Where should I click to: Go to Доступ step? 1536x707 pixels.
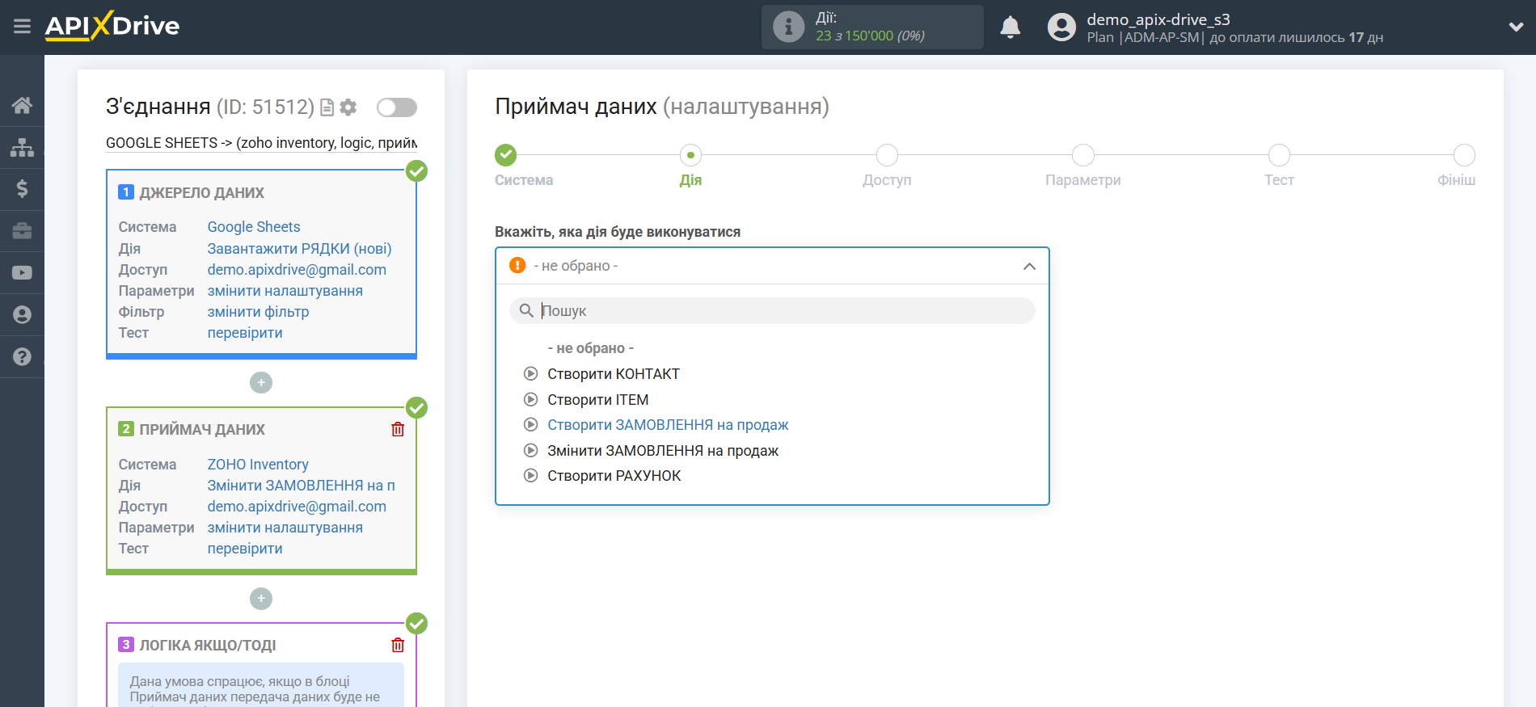pos(887,155)
